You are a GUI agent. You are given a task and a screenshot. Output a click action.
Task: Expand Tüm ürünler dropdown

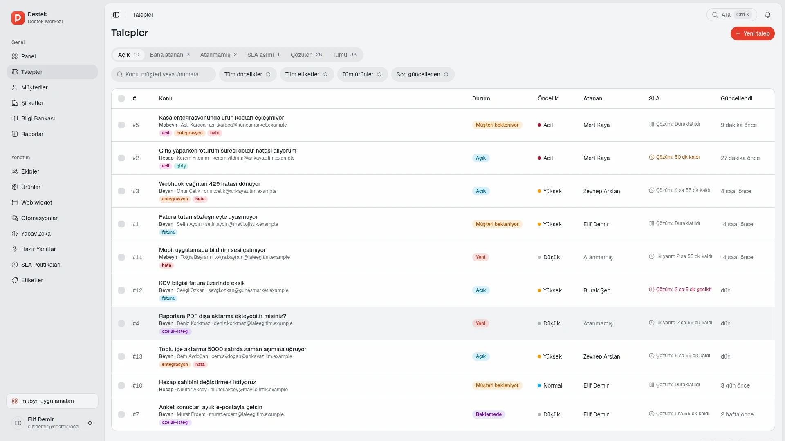point(362,74)
